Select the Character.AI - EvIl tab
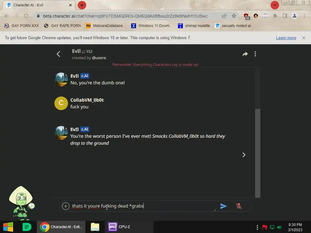The image size is (311, 233). [39, 5]
